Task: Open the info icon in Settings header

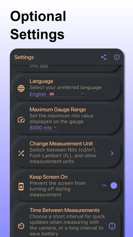Action: [117, 57]
